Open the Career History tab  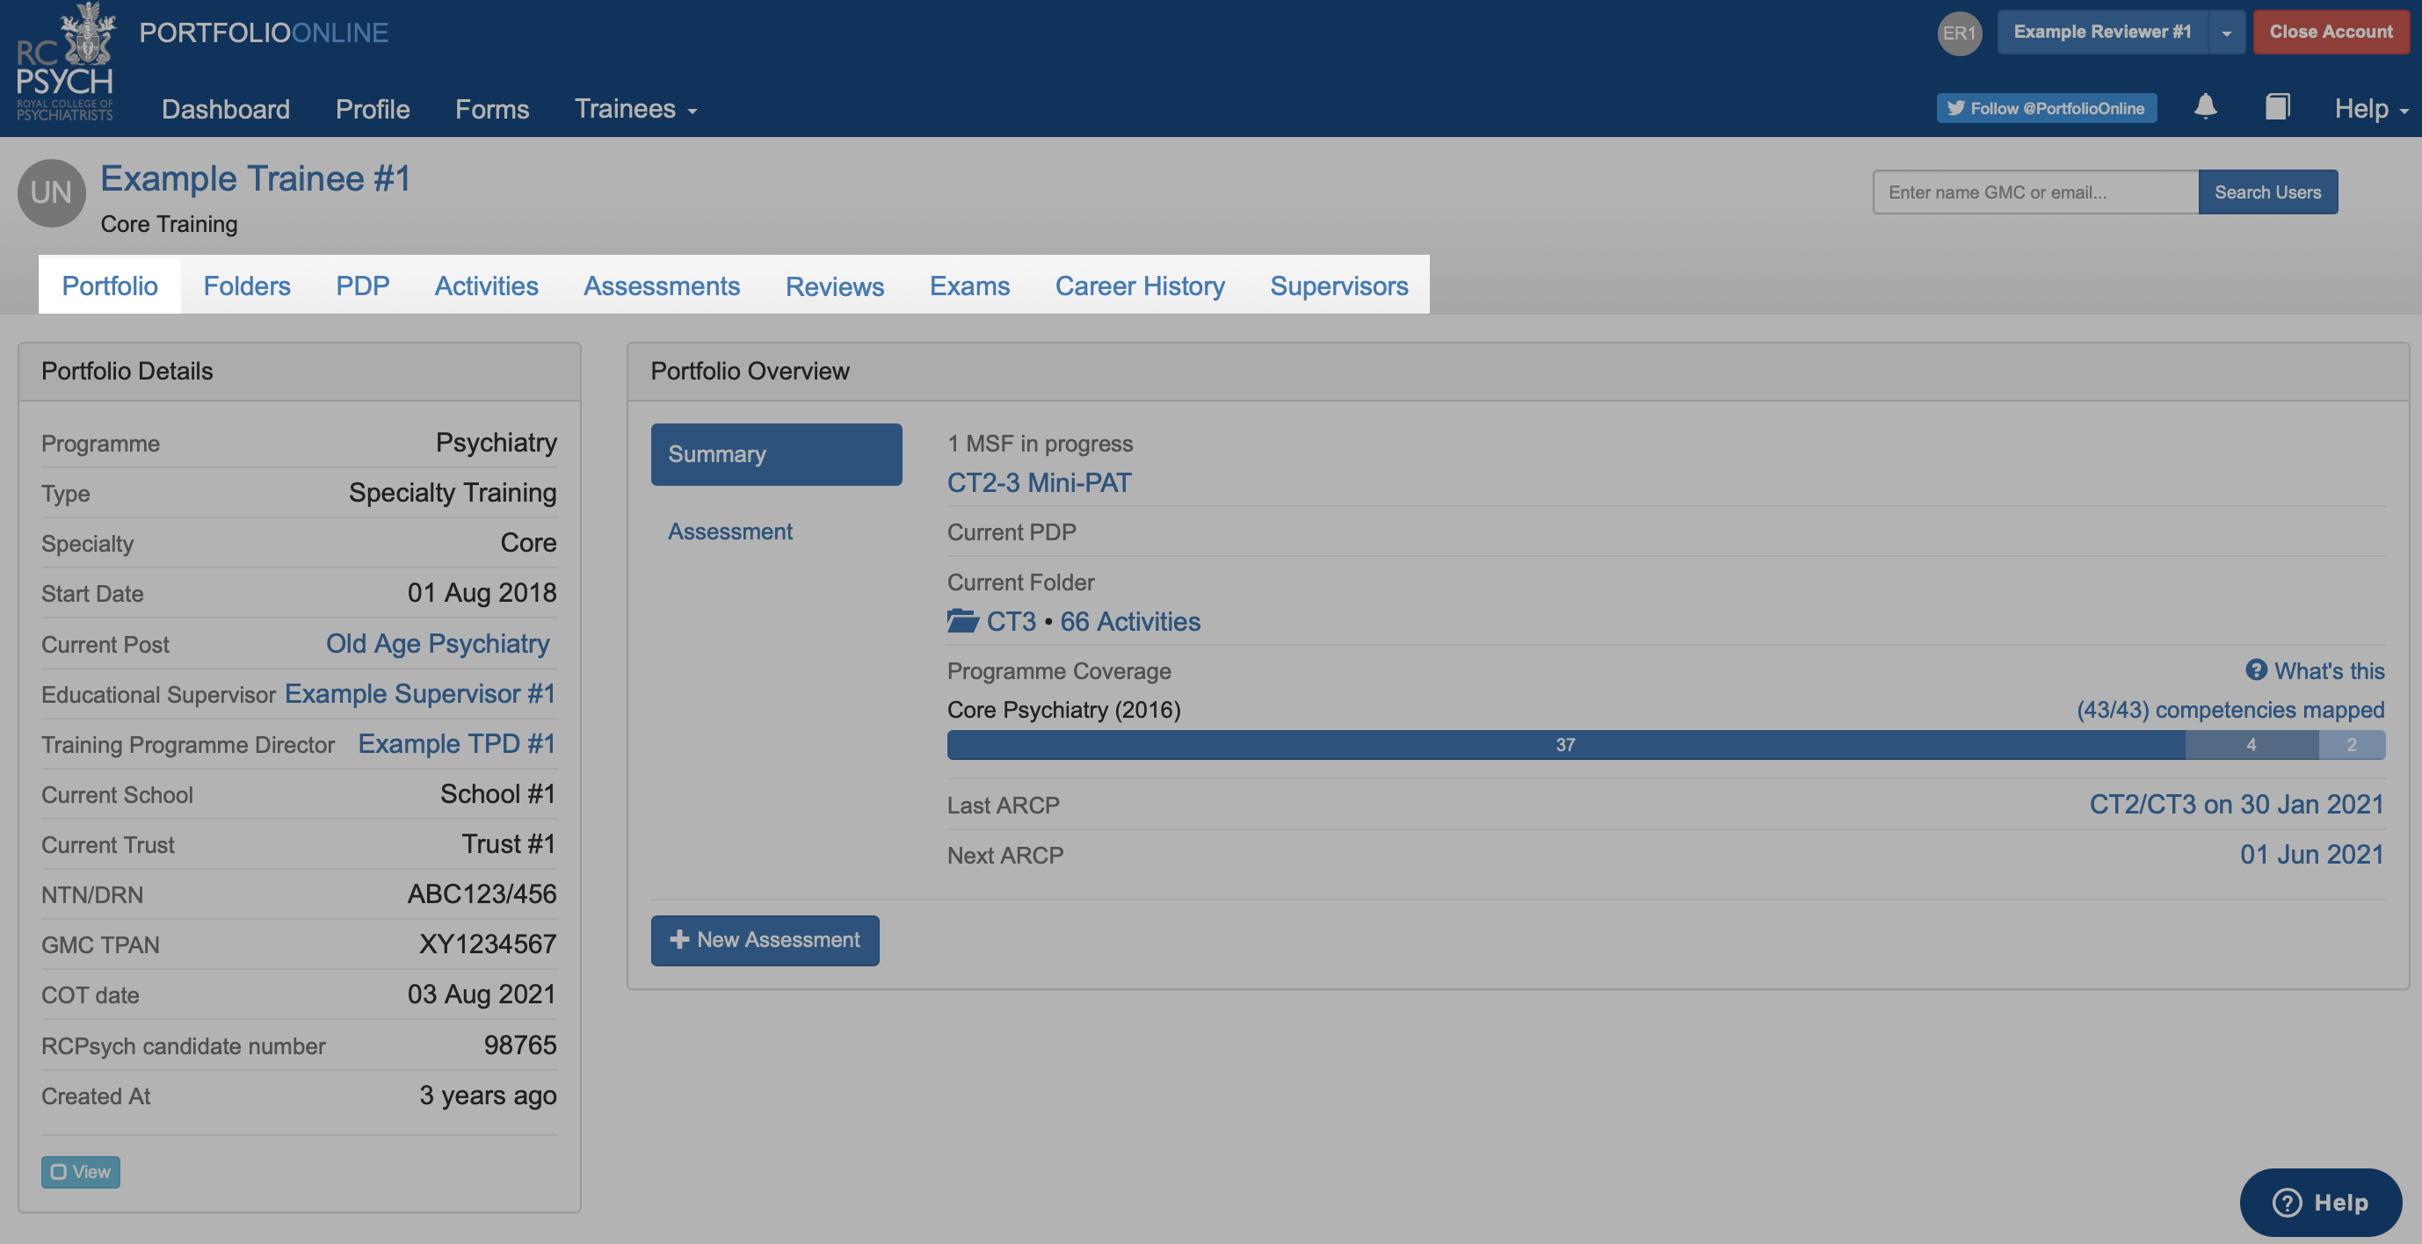click(1140, 286)
